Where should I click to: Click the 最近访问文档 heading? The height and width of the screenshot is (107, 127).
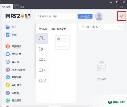tap(59, 29)
